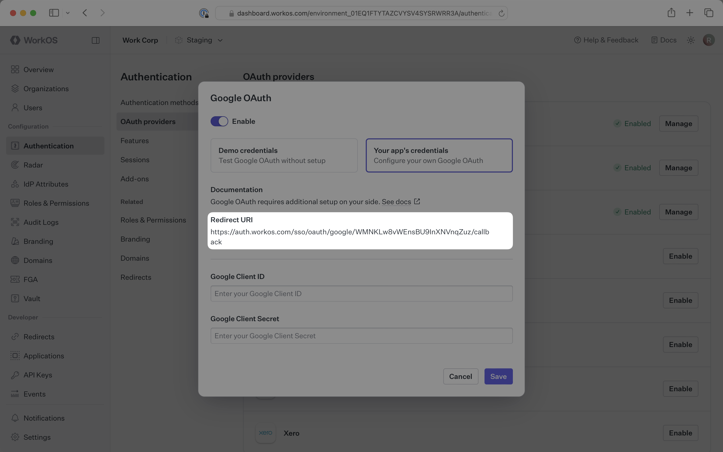The image size is (723, 452).
Task: Toggle light mode with the sun icon
Action: pyautogui.click(x=690, y=40)
